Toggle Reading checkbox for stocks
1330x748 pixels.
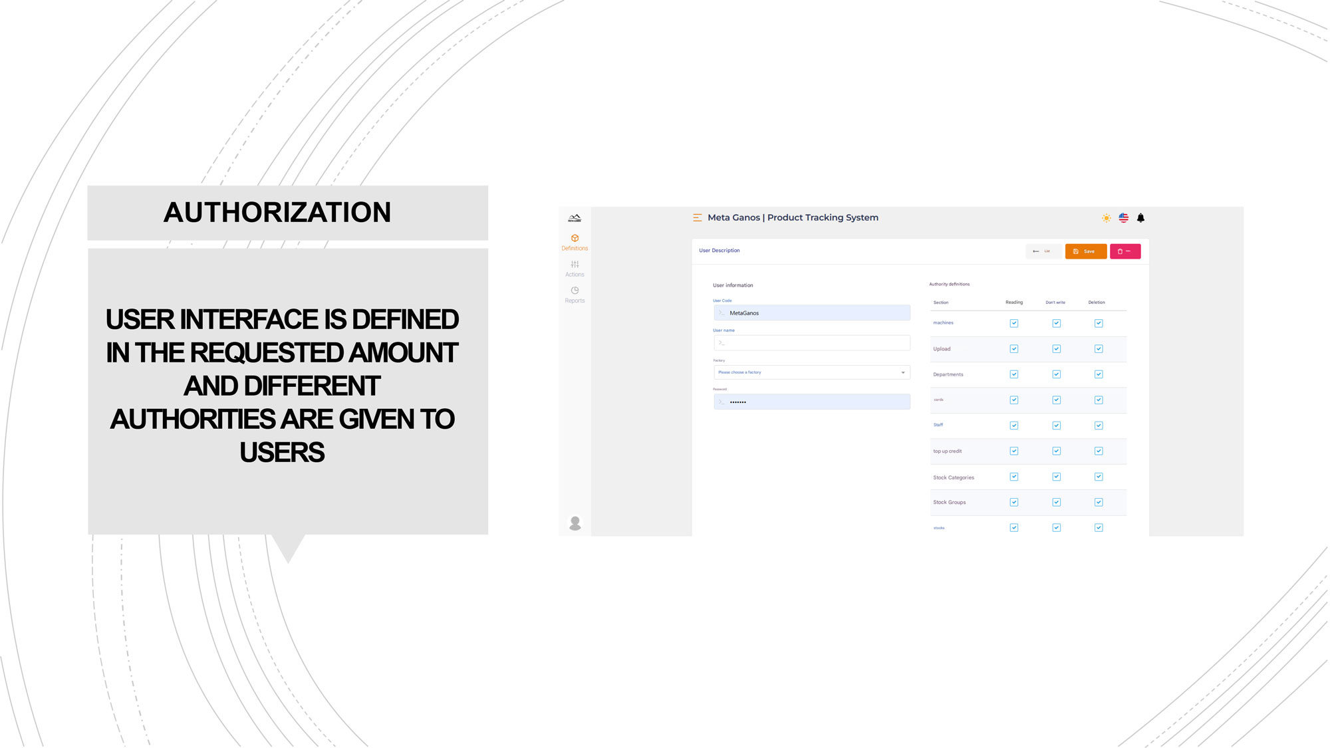tap(1014, 528)
